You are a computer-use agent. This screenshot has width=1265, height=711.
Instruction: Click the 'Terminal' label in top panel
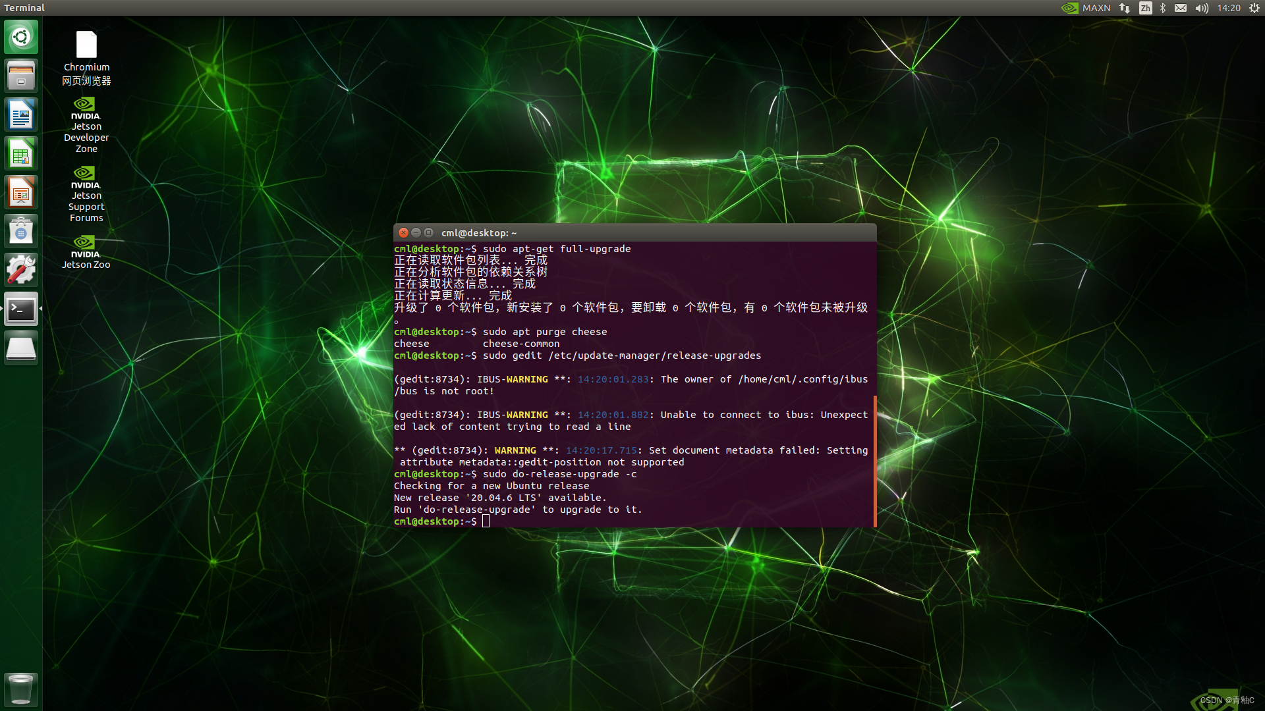coord(24,8)
